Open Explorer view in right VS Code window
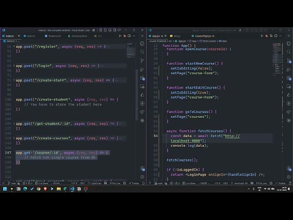Viewport: 293px width, 220px height. 289,44
